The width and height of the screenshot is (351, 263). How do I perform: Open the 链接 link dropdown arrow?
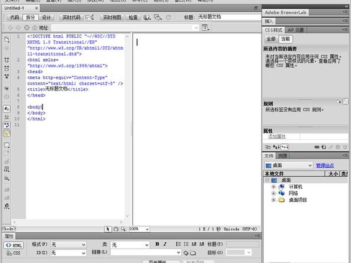pos(179,252)
